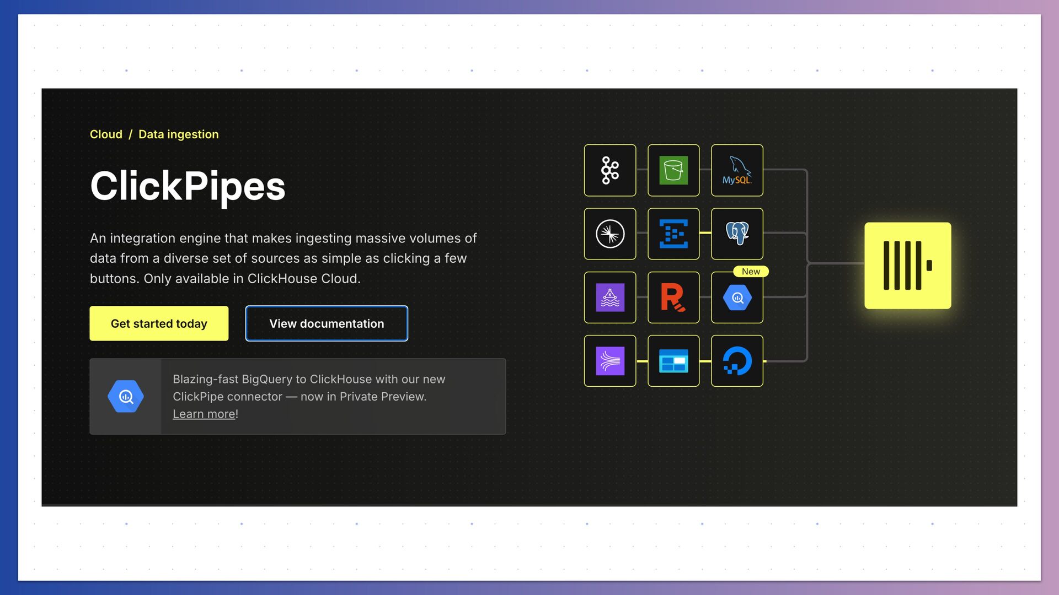Select the red Redpanda R icon

point(673,297)
